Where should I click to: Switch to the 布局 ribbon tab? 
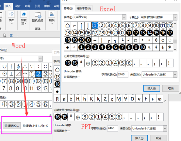(27, 6)
